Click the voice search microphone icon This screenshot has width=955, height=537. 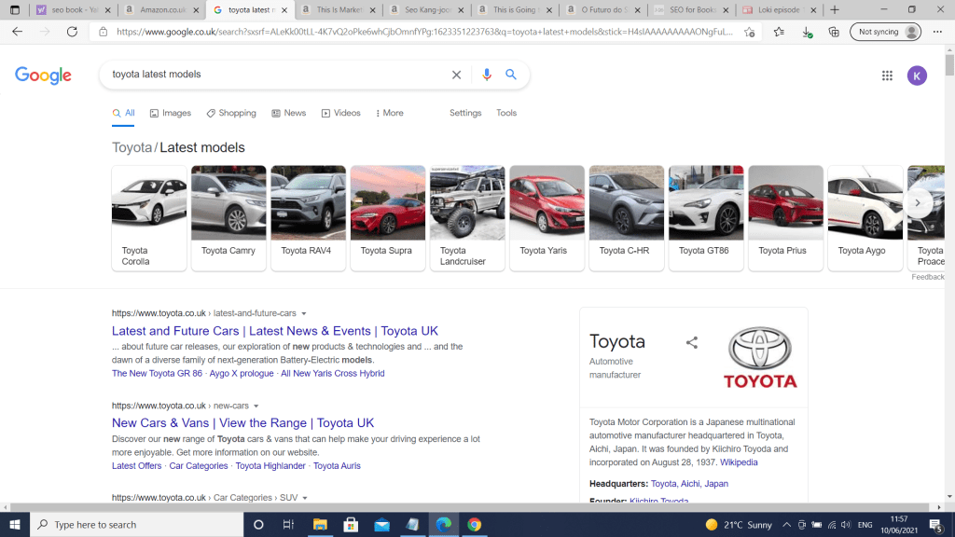(x=486, y=75)
